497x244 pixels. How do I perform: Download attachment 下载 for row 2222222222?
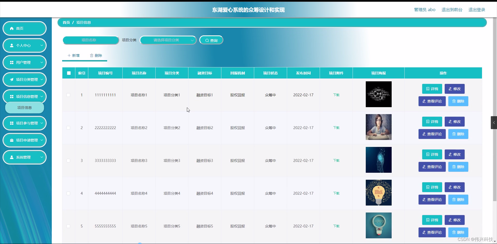point(336,128)
